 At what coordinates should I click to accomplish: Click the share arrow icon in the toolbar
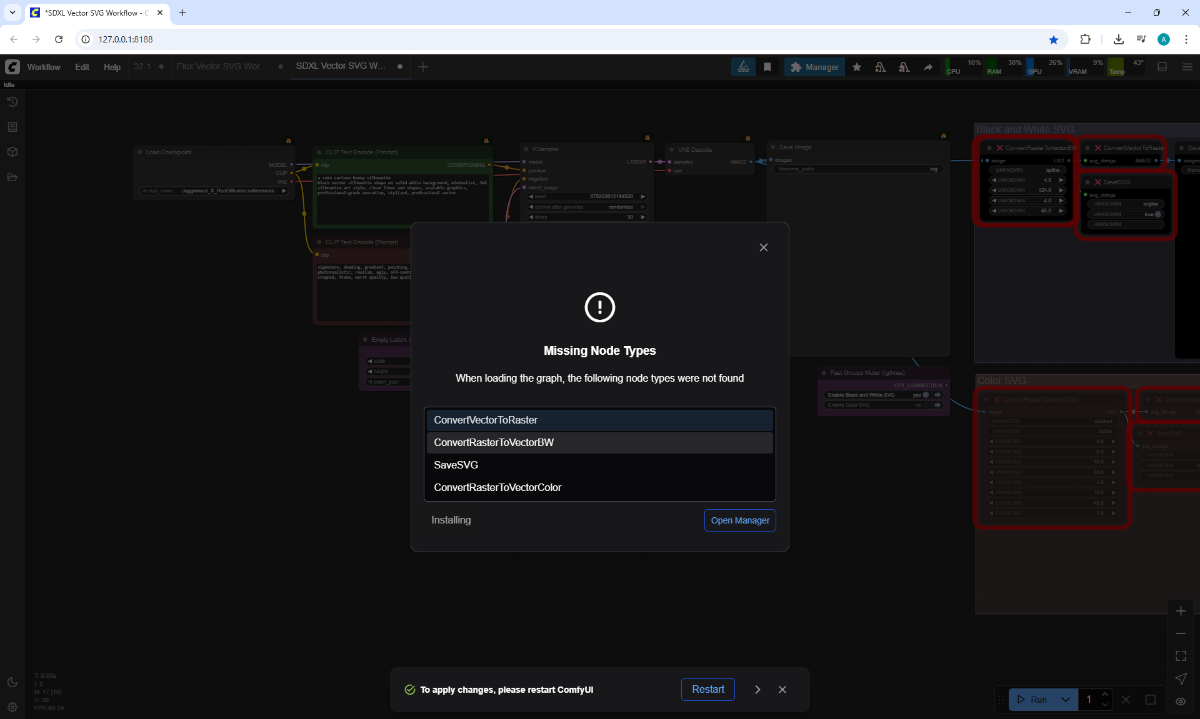click(x=928, y=67)
